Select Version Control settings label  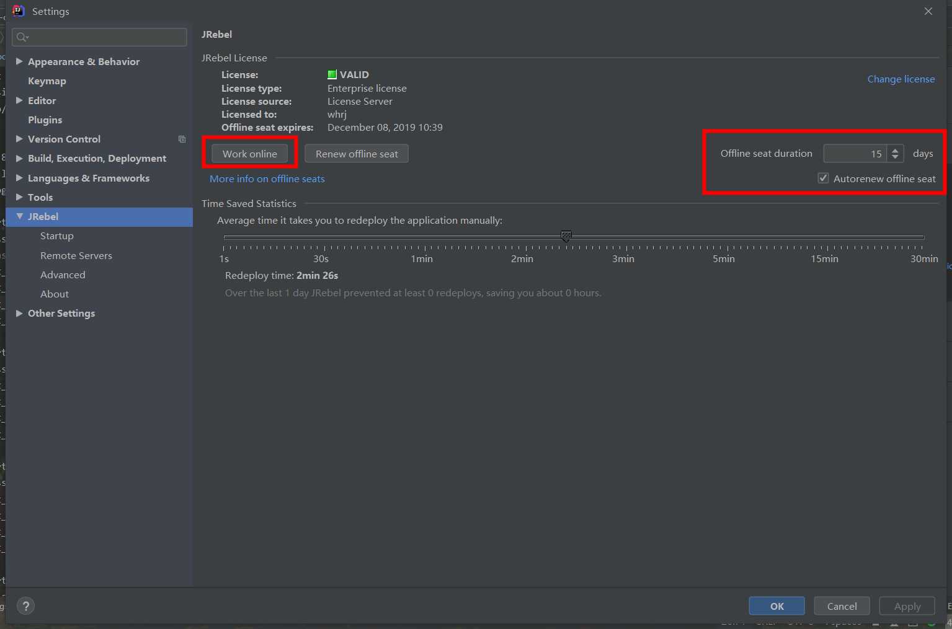point(64,139)
